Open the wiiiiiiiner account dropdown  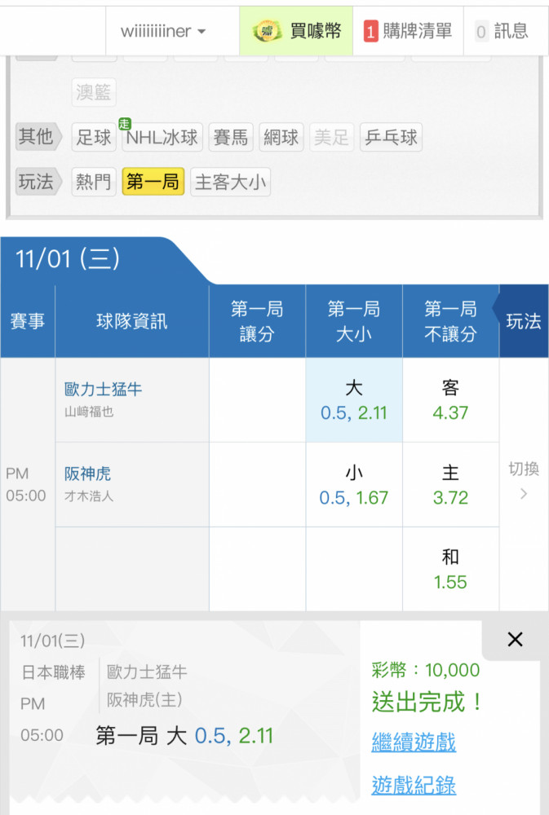pyautogui.click(x=163, y=31)
